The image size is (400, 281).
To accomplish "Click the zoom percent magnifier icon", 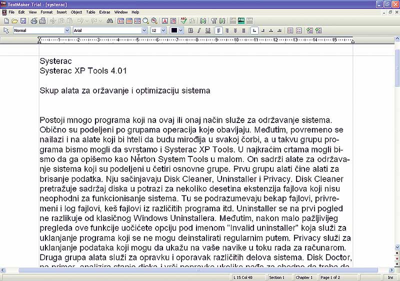I will 154,21.
